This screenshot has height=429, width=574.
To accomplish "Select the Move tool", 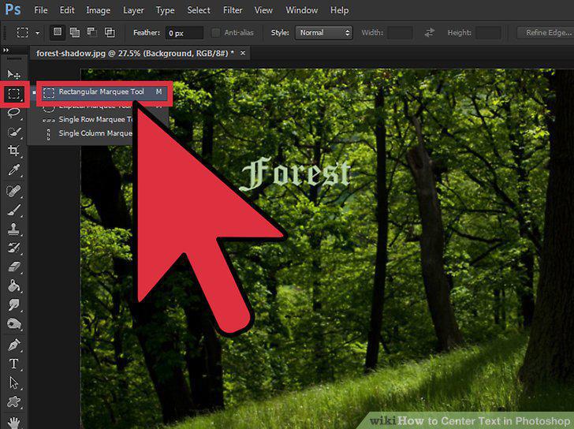I will click(14, 75).
